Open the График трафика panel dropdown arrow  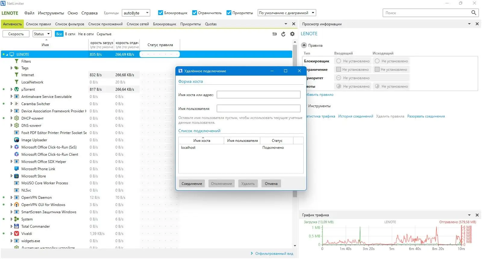[x=469, y=215]
